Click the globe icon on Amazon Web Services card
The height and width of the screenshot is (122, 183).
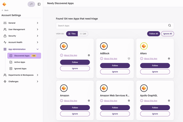pos(129,101)
